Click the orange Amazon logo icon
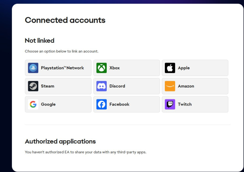The image size is (244, 172). click(x=170, y=86)
